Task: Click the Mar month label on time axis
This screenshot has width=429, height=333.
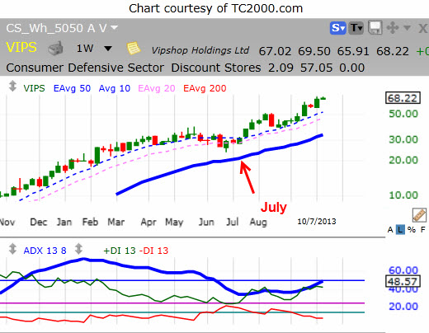Action: [x=116, y=222]
